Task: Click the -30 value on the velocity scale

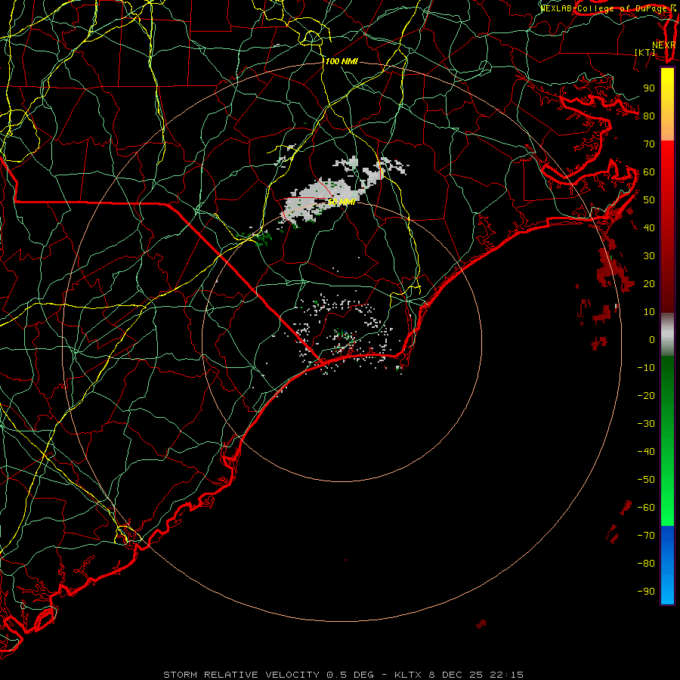Action: pyautogui.click(x=646, y=424)
